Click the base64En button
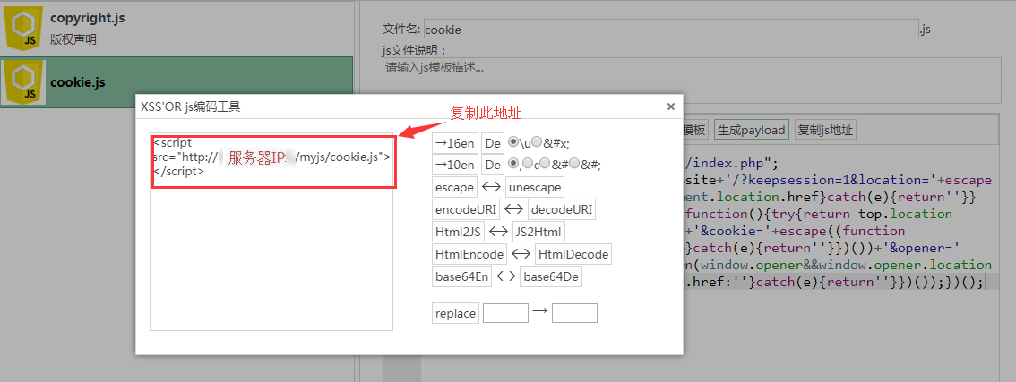 (x=462, y=276)
